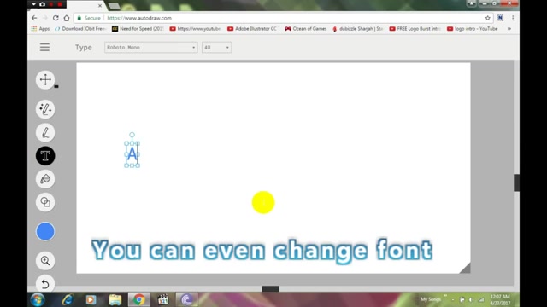Viewport: 547px width, 307px height.
Task: Select the freehand Draw pencil tool
Action: point(45,133)
